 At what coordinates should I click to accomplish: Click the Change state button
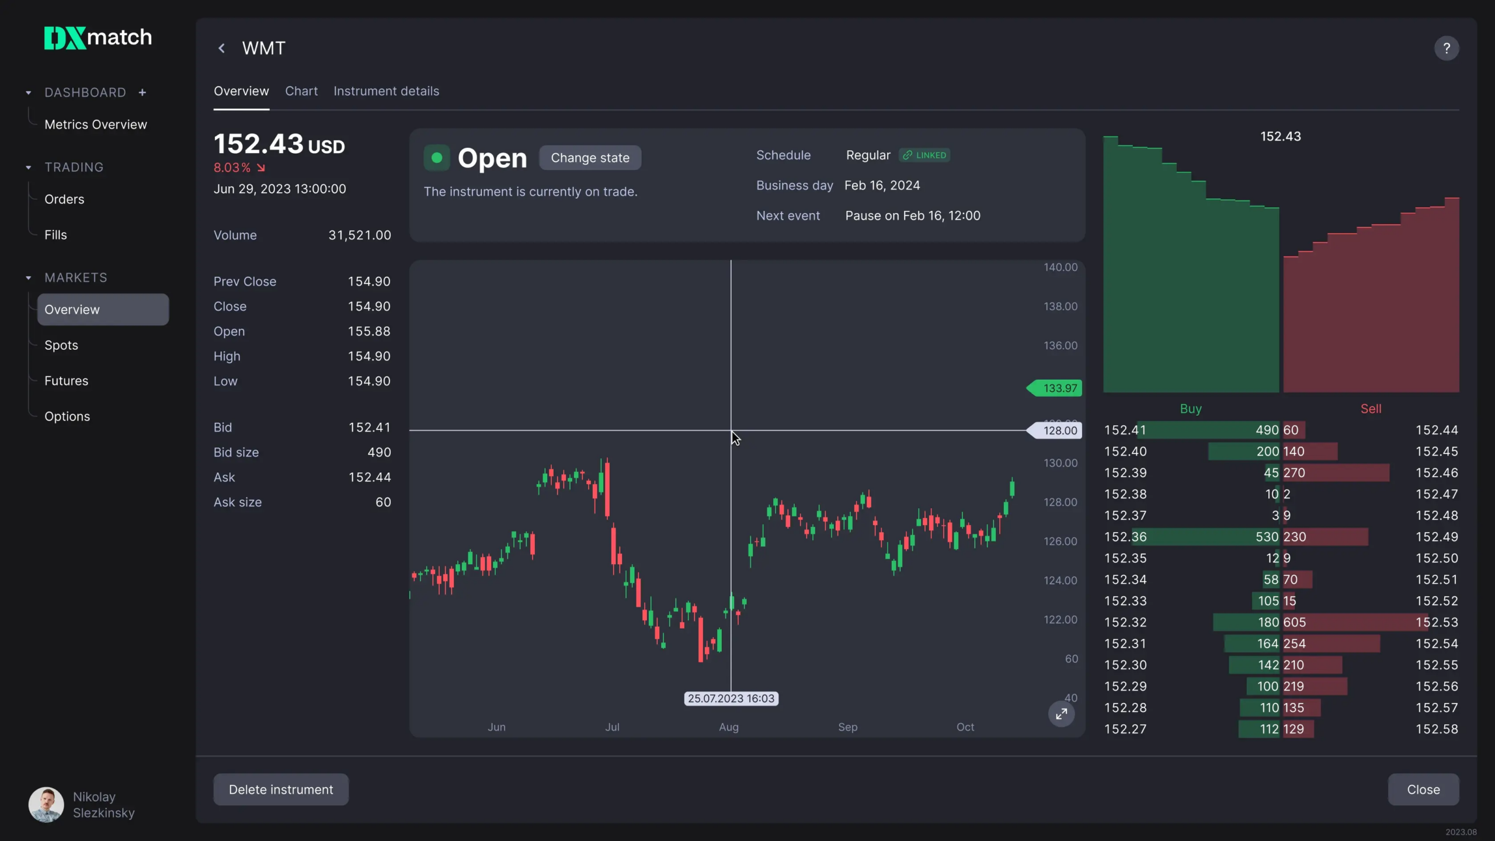coord(590,158)
